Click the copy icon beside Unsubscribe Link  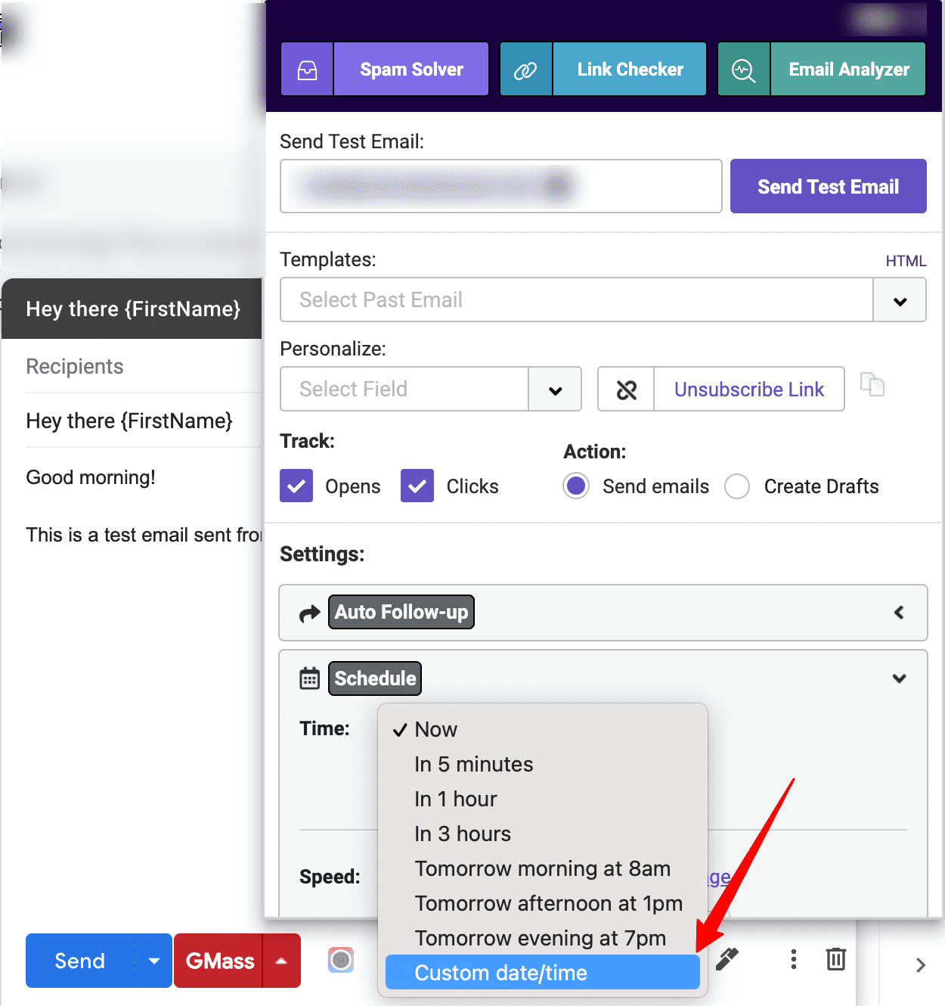(872, 385)
